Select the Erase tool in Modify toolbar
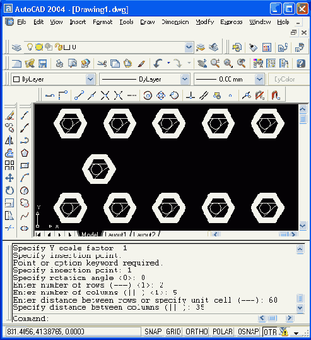The width and height of the screenshot is (311, 340). [x=9, y=116]
